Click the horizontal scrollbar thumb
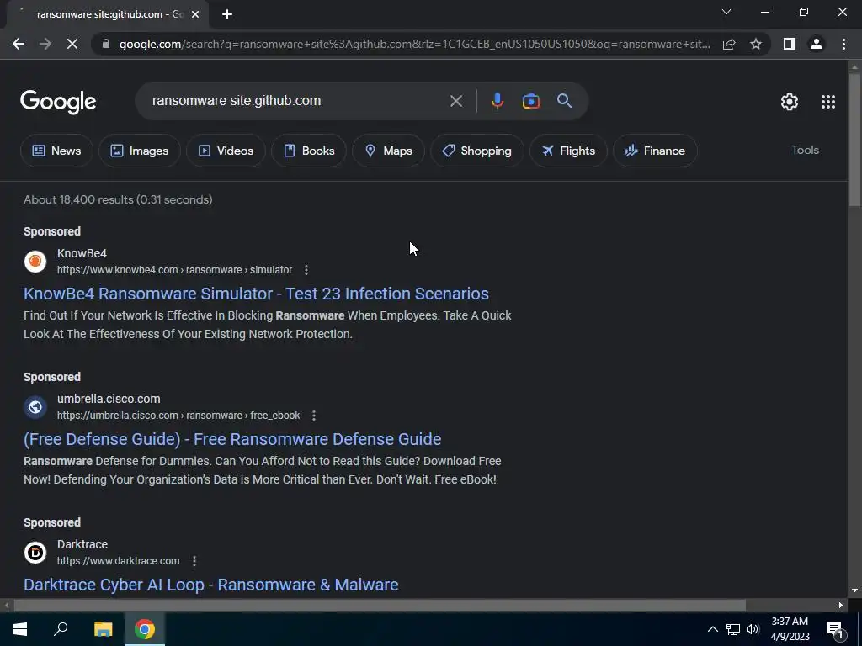 (380, 606)
